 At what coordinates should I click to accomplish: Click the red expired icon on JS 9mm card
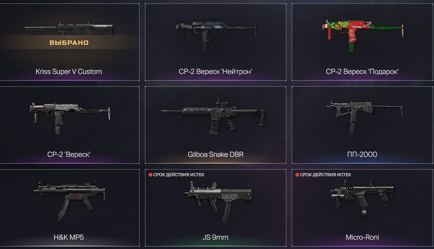150,175
